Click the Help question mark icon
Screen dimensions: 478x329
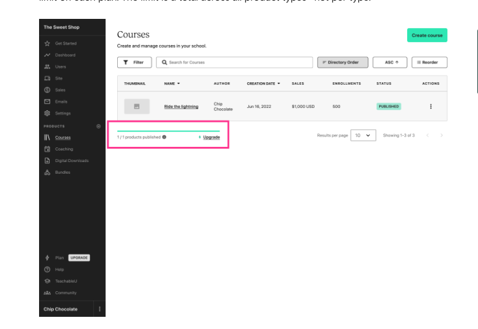[x=47, y=269]
